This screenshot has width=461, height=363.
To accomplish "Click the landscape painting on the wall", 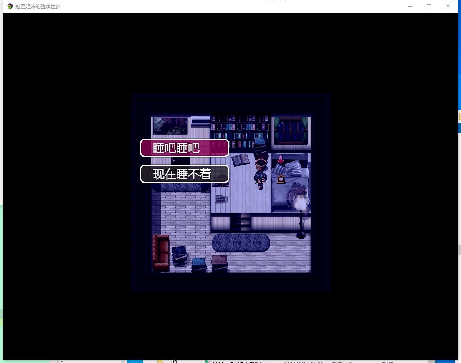I will pos(170,125).
